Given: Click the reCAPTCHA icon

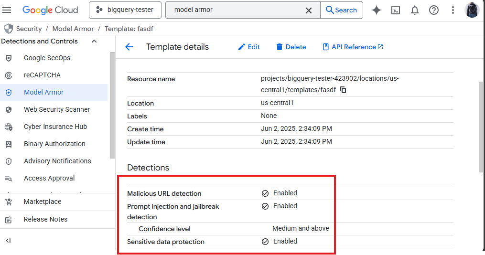Looking at the screenshot, I should tap(9, 75).
